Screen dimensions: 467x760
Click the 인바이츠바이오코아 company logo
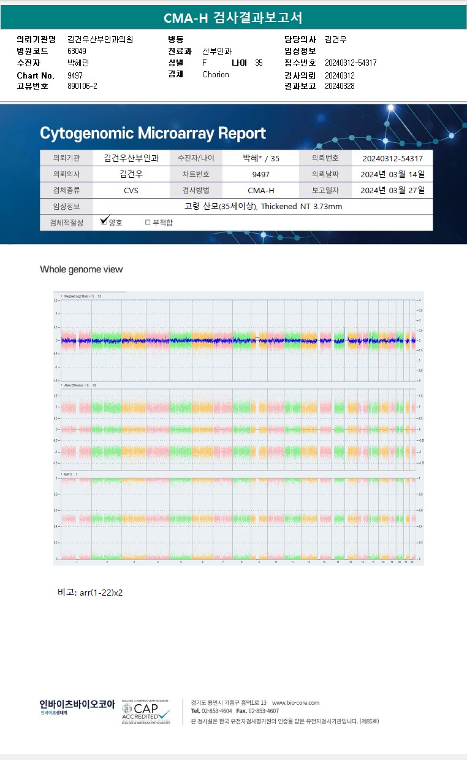click(77, 707)
